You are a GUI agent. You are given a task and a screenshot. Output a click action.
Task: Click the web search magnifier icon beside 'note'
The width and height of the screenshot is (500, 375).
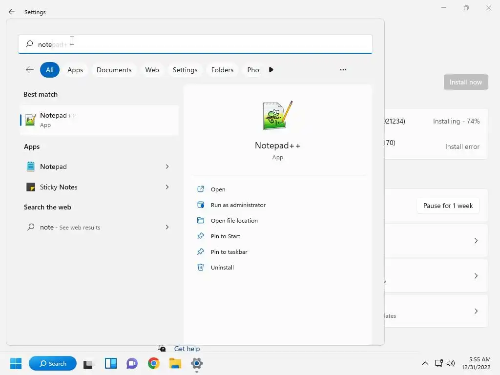(x=31, y=227)
